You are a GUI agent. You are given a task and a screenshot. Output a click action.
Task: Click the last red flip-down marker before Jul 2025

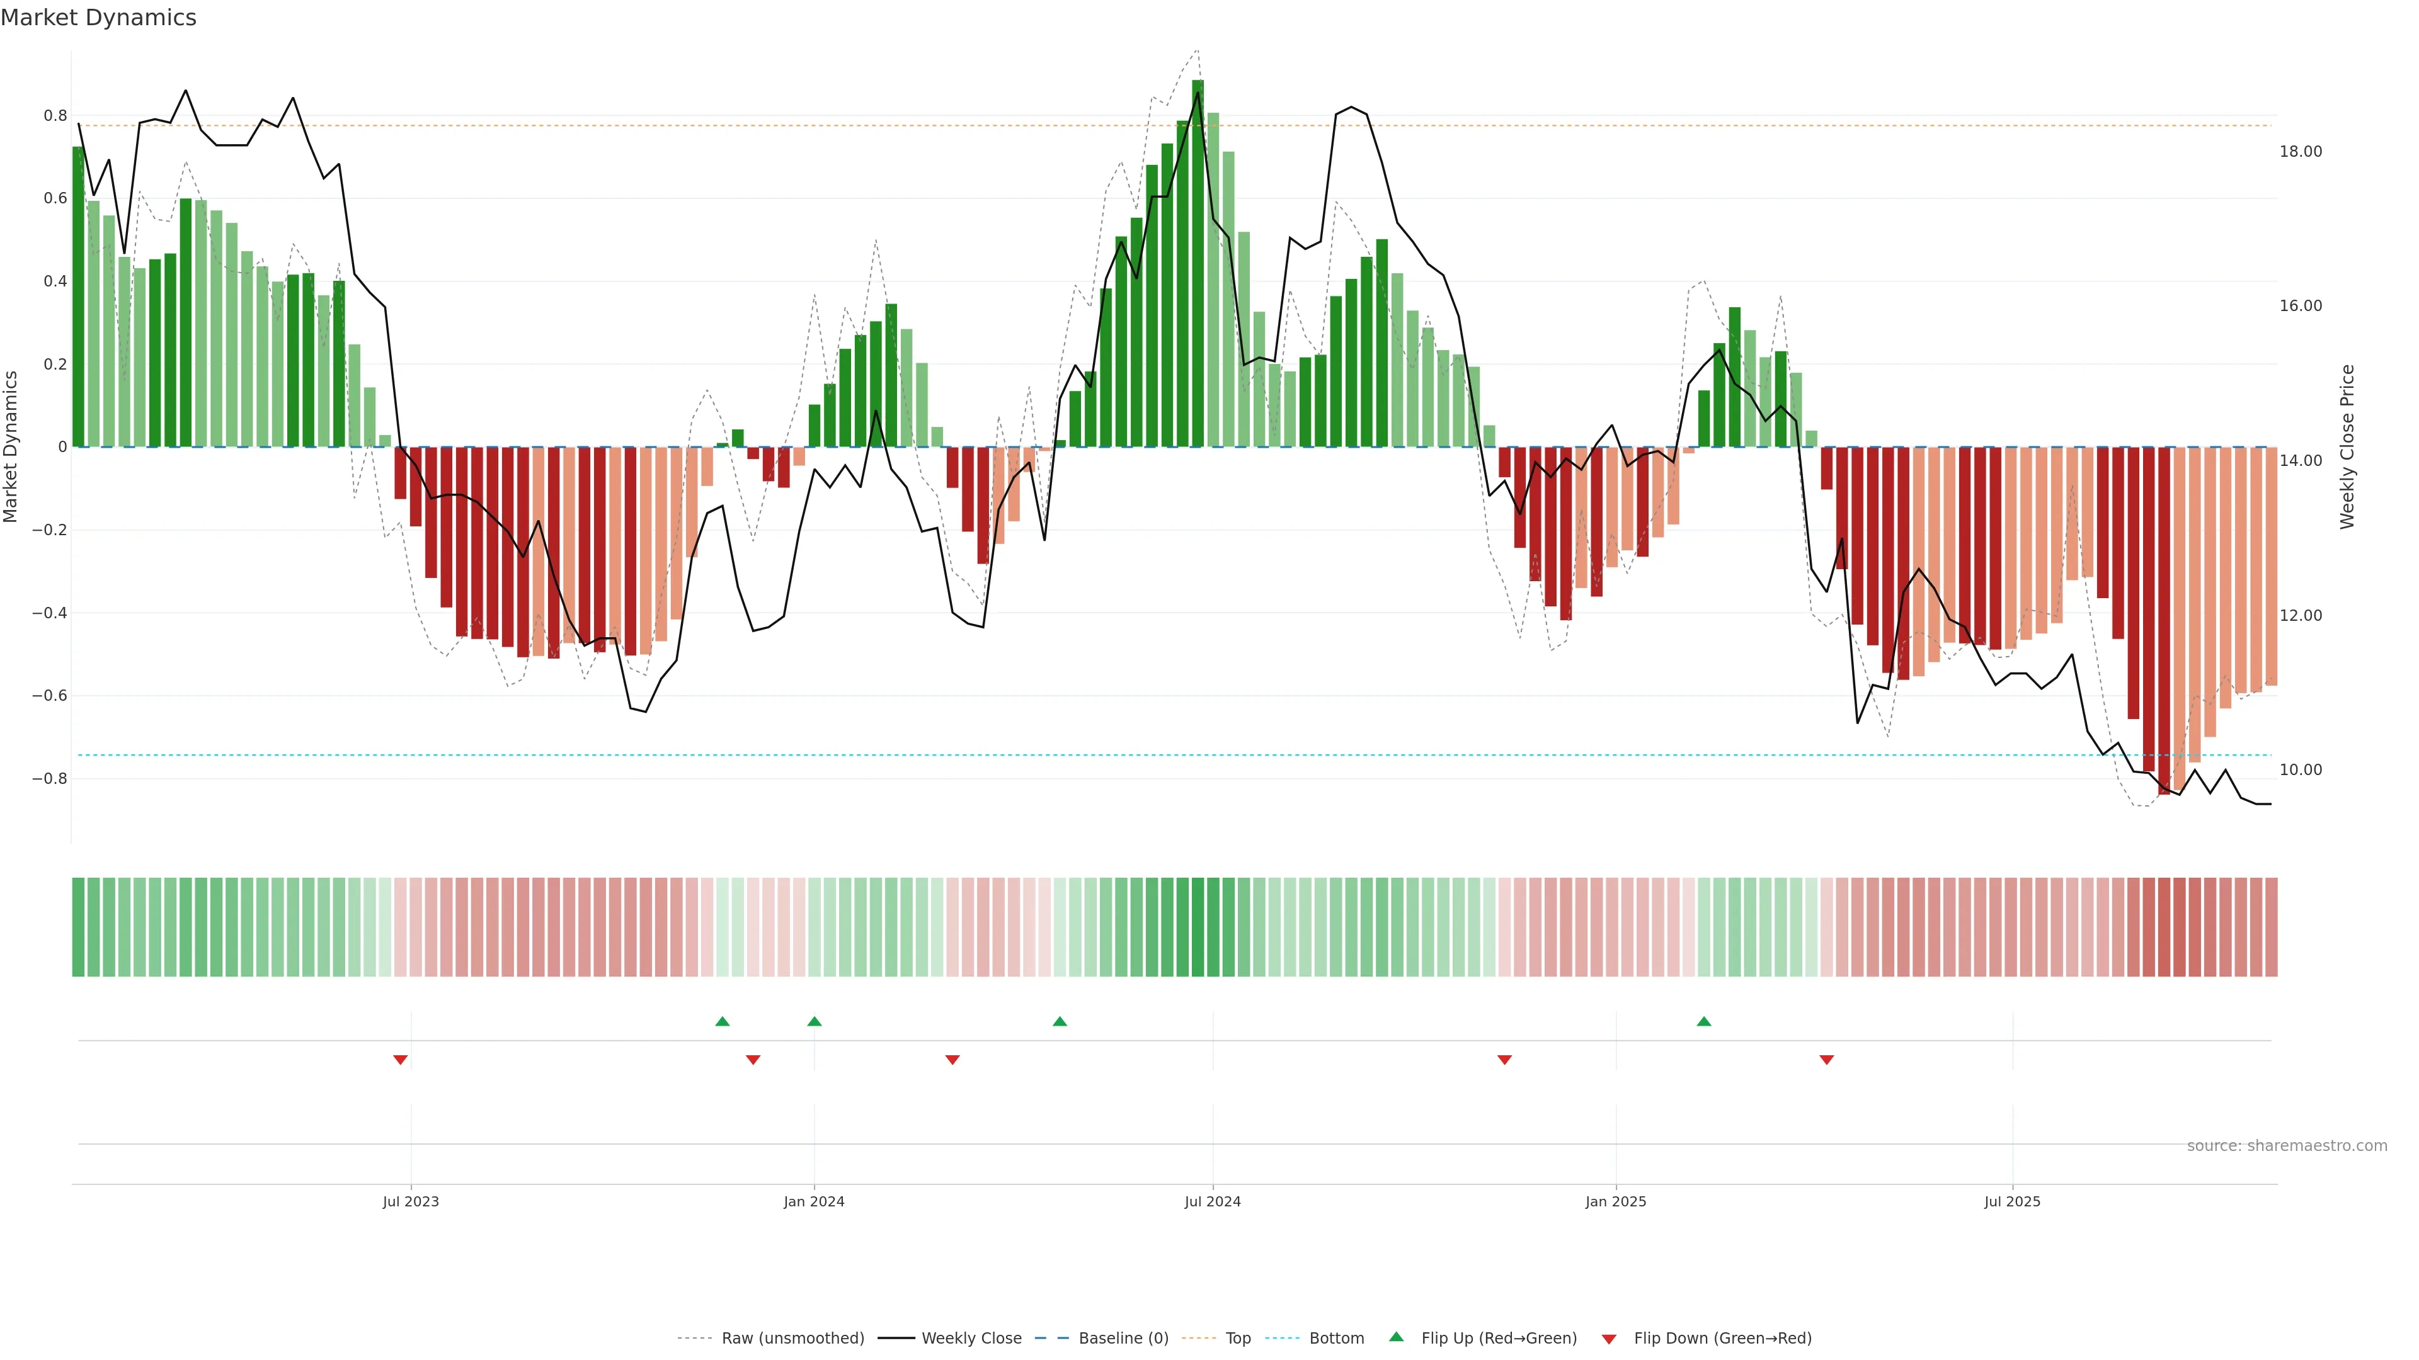1826,1060
